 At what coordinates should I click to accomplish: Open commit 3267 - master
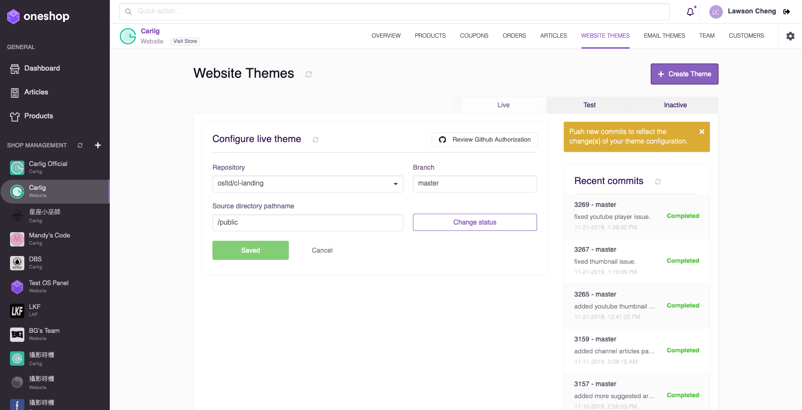coord(637,261)
